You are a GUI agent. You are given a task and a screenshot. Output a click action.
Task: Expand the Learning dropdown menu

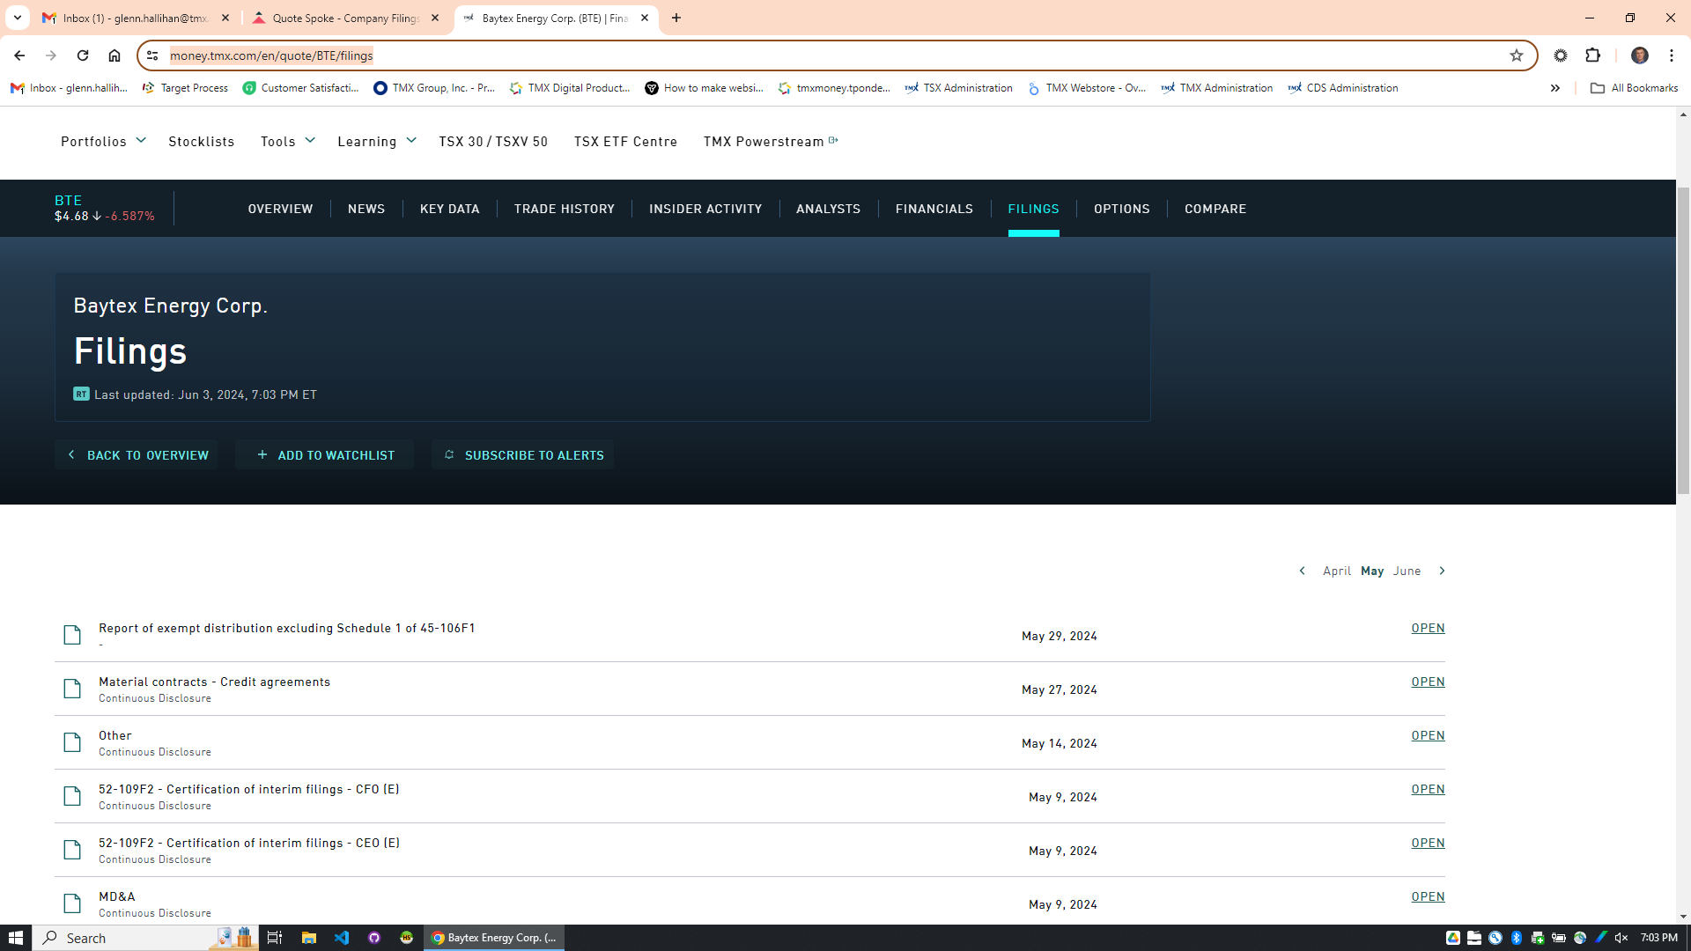click(376, 141)
